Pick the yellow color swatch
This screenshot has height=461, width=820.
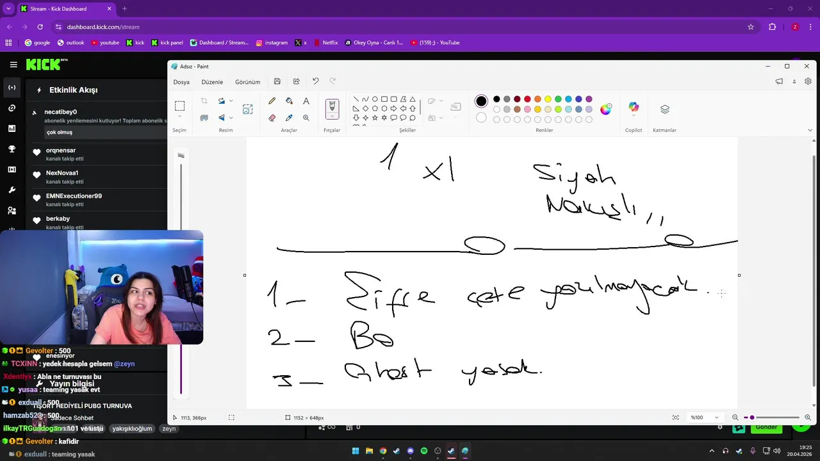548,99
